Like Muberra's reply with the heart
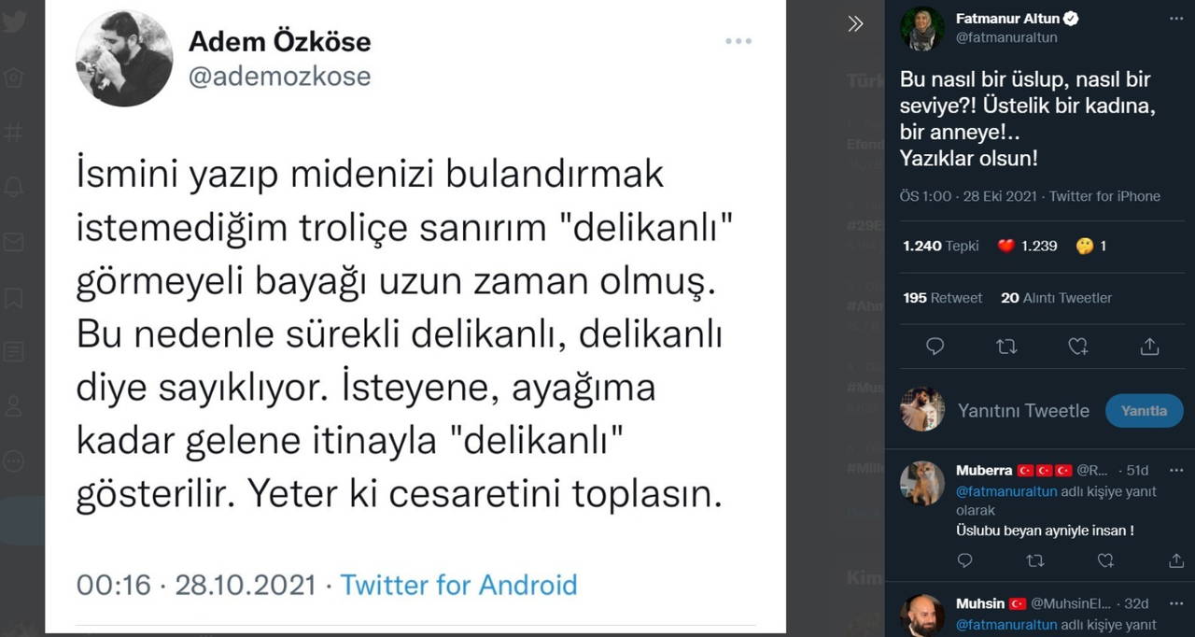 click(1106, 560)
